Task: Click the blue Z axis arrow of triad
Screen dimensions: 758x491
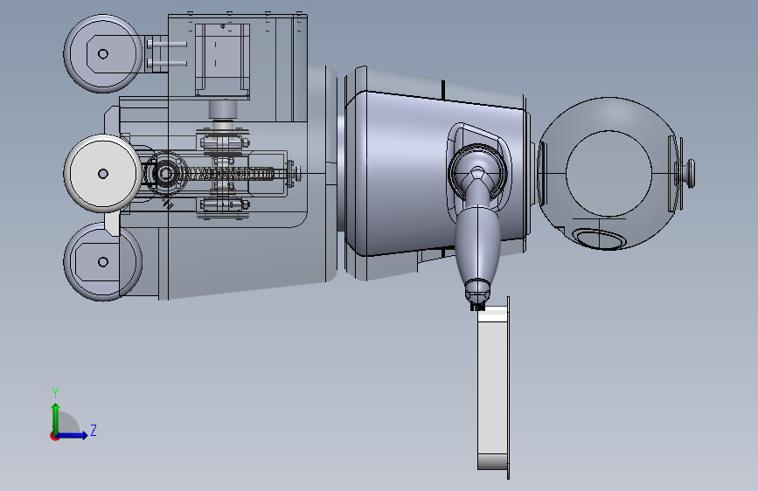Action: point(73,435)
